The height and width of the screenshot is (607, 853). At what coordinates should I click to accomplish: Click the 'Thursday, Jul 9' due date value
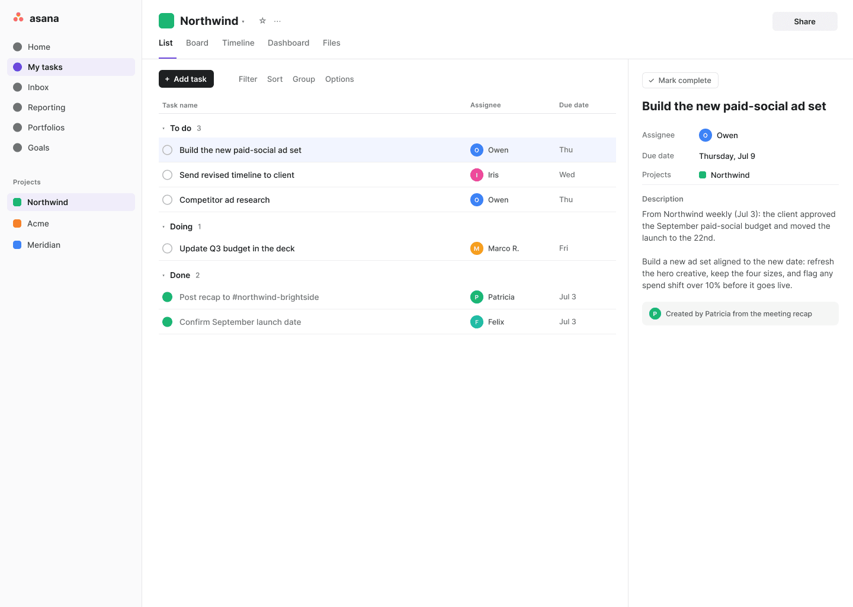[727, 156]
